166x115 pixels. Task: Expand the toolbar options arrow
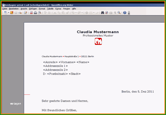[129, 13]
